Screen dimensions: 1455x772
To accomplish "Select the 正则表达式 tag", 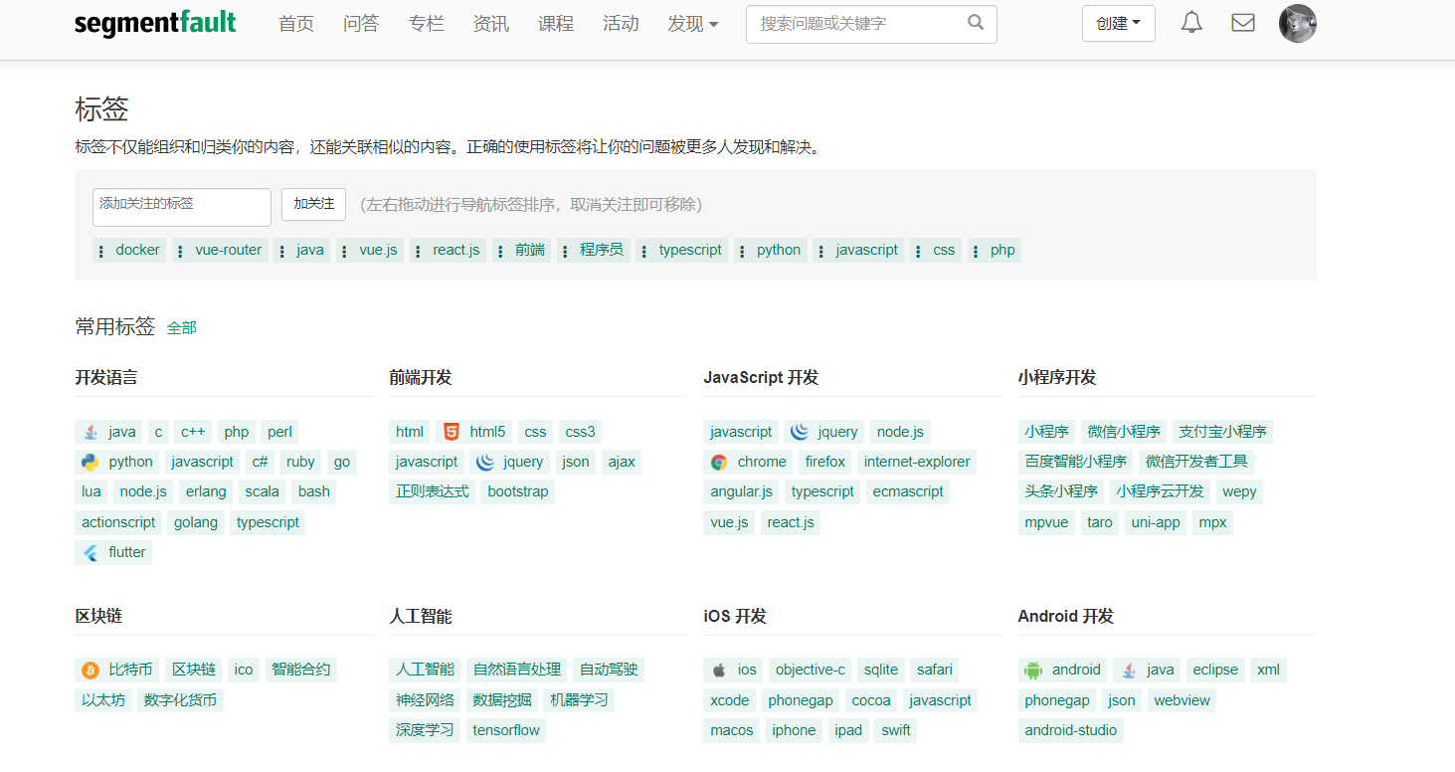I will coord(433,491).
